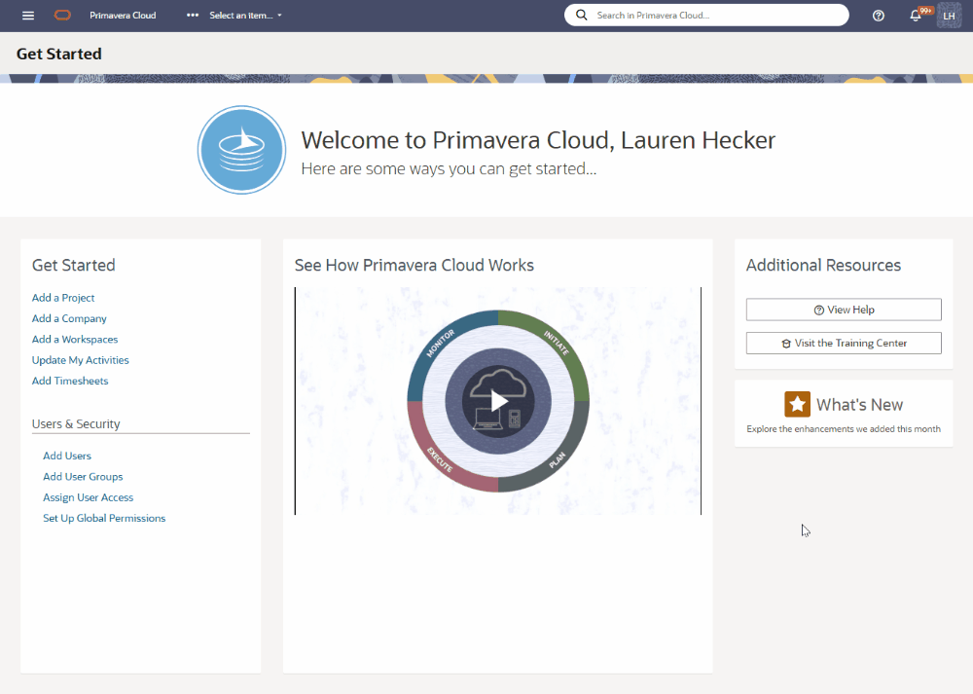Open the Assign User Access link
This screenshot has width=973, height=694.
click(89, 497)
